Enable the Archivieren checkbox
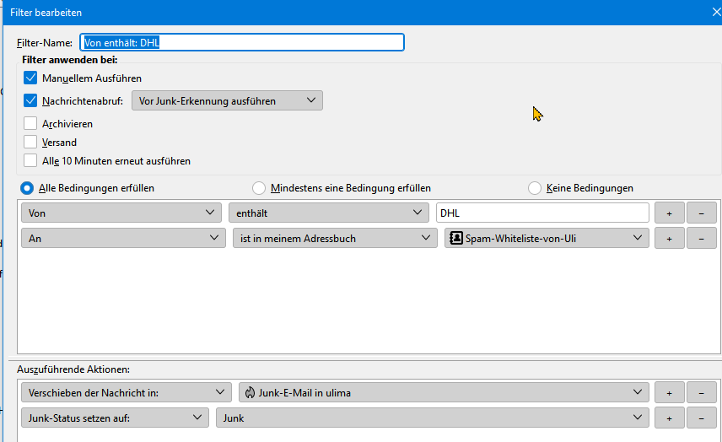 (31, 124)
